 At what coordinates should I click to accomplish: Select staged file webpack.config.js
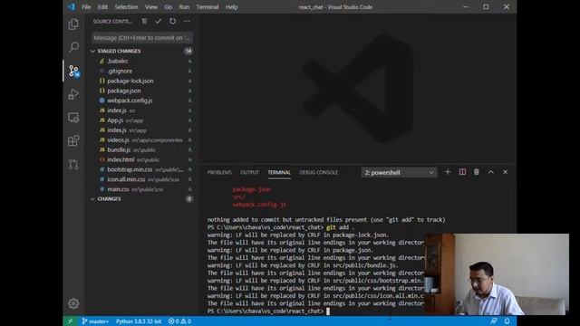coord(142,101)
